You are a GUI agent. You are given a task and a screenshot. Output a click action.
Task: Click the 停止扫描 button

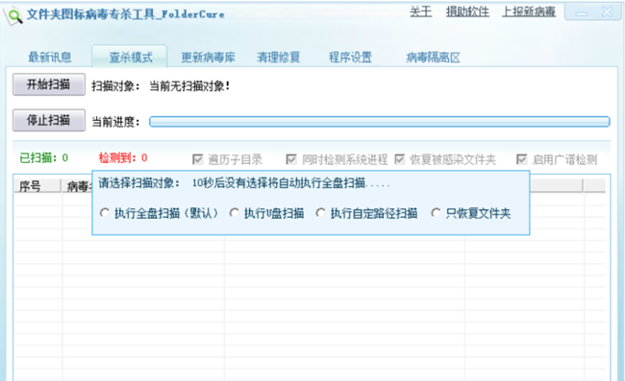(49, 120)
